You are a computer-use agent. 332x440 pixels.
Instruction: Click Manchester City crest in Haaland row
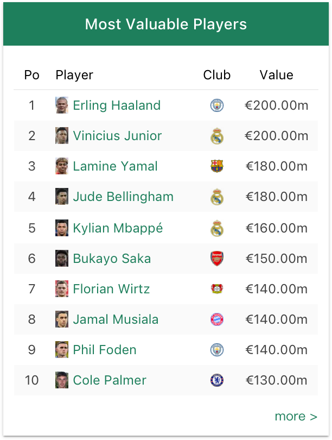[x=217, y=105]
